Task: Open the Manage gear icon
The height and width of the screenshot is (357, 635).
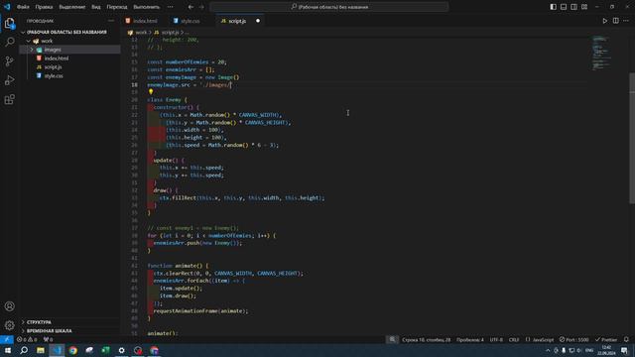Action: pos(9,325)
